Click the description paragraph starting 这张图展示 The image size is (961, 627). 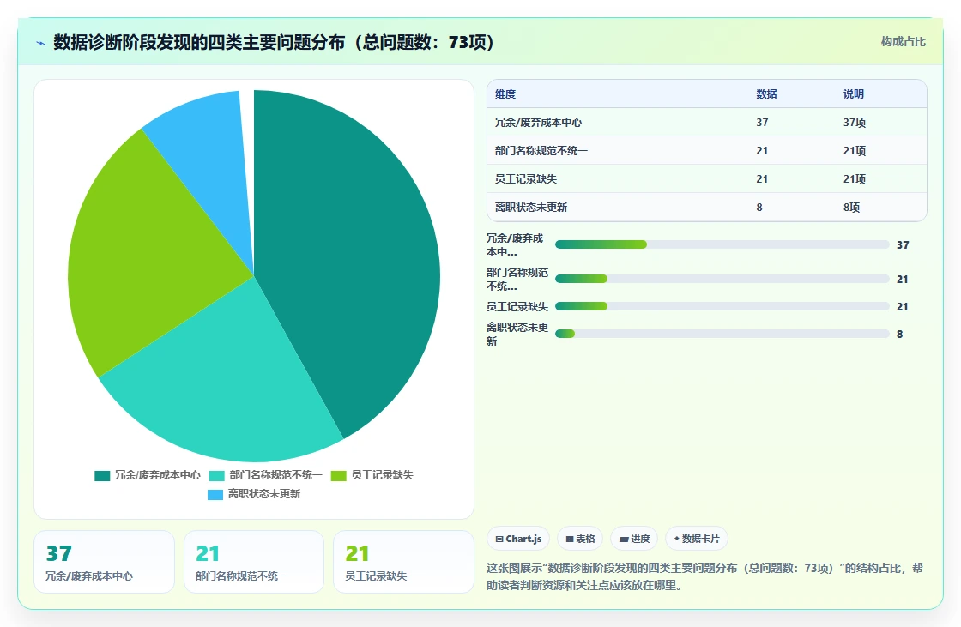(x=704, y=576)
